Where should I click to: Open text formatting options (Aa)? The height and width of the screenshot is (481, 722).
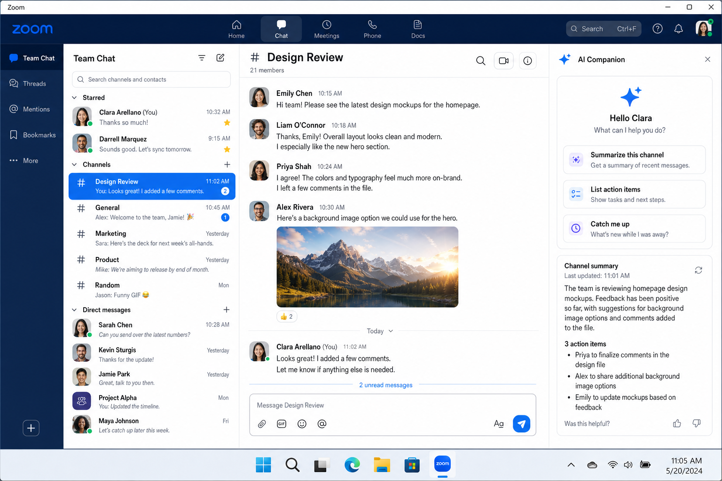tap(499, 424)
